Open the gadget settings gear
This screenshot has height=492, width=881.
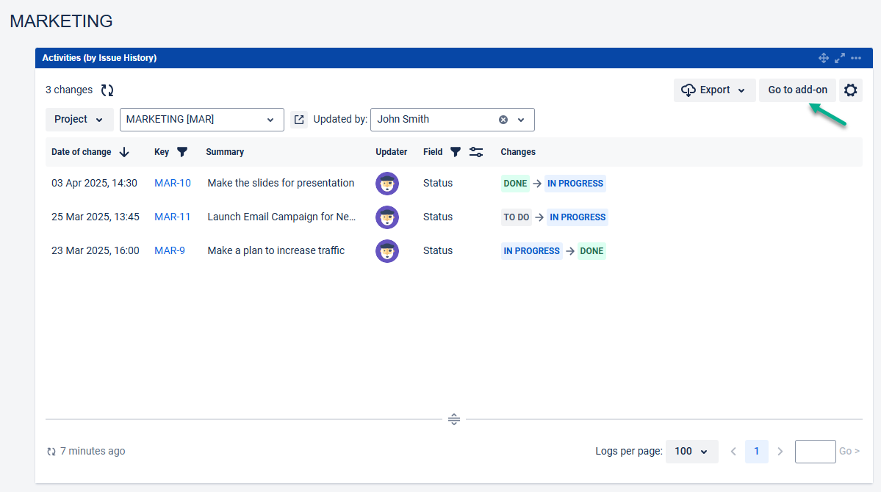tap(850, 90)
